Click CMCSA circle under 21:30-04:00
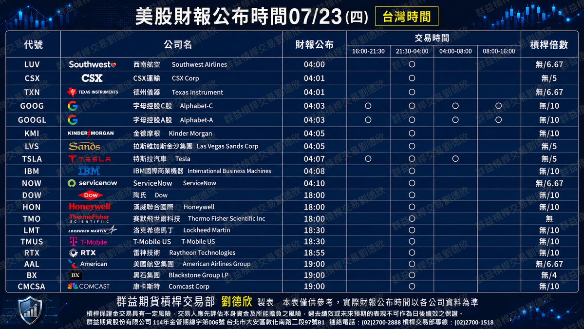Viewport: 584px width, 329px height. pyautogui.click(x=412, y=286)
